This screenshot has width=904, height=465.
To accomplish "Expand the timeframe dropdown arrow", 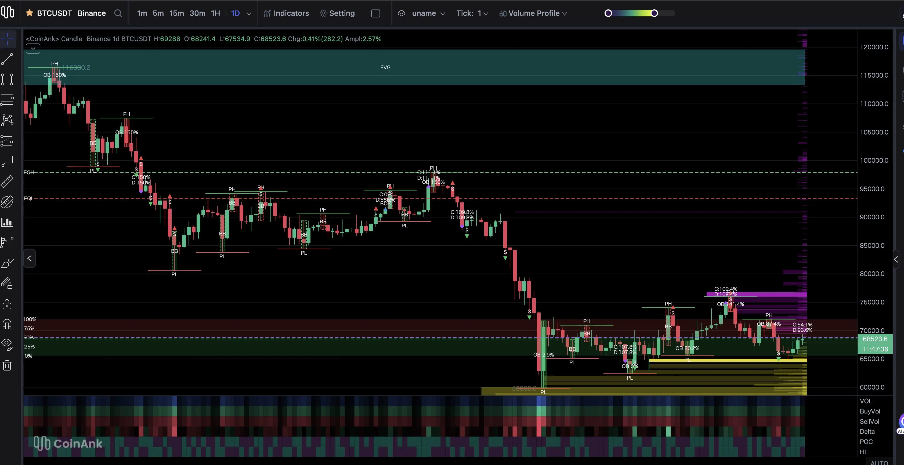I will tap(249, 14).
